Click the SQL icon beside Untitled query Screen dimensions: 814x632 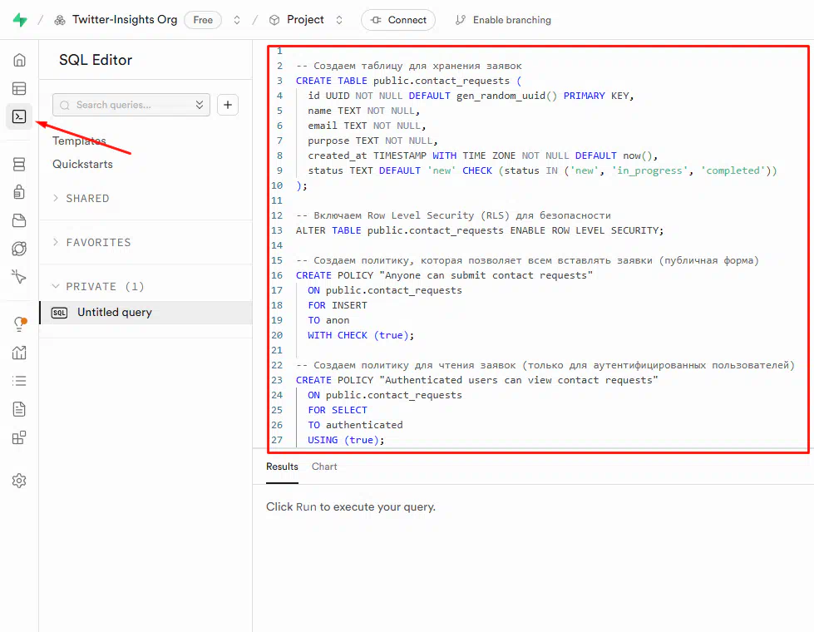click(60, 313)
